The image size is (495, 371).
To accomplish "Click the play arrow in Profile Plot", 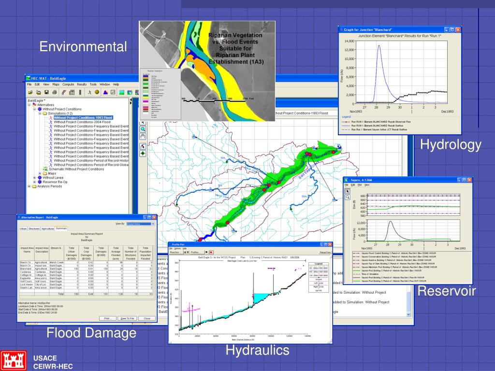I will click(x=206, y=252).
